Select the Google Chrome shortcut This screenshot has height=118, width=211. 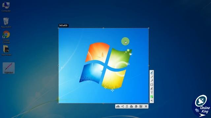click(x=6, y=37)
